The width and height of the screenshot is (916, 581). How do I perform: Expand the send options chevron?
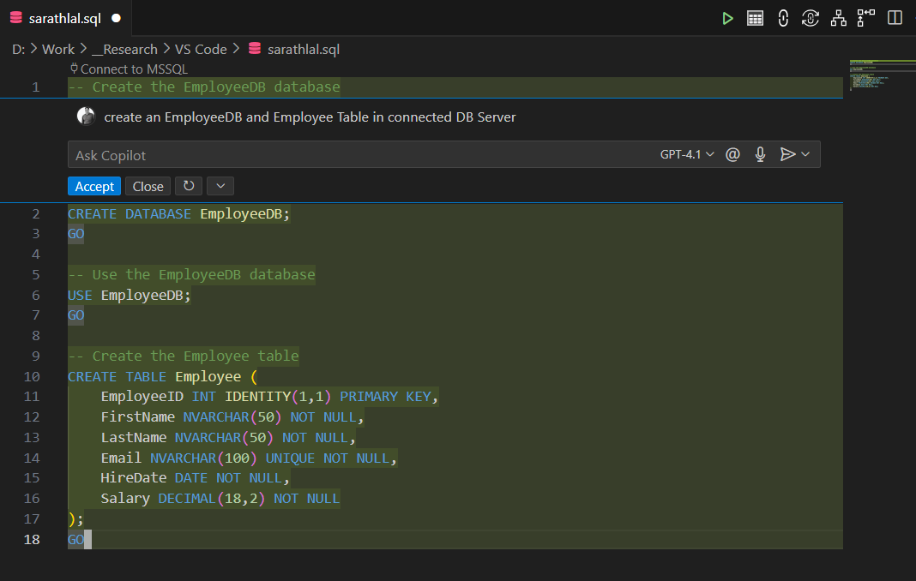[805, 154]
